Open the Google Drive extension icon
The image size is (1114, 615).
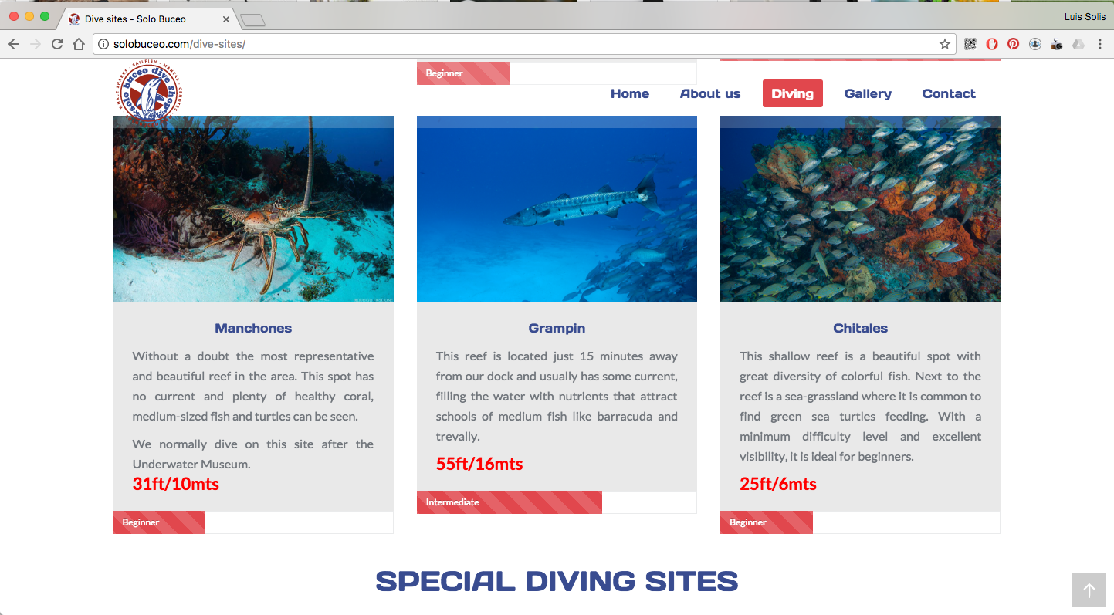click(1078, 44)
